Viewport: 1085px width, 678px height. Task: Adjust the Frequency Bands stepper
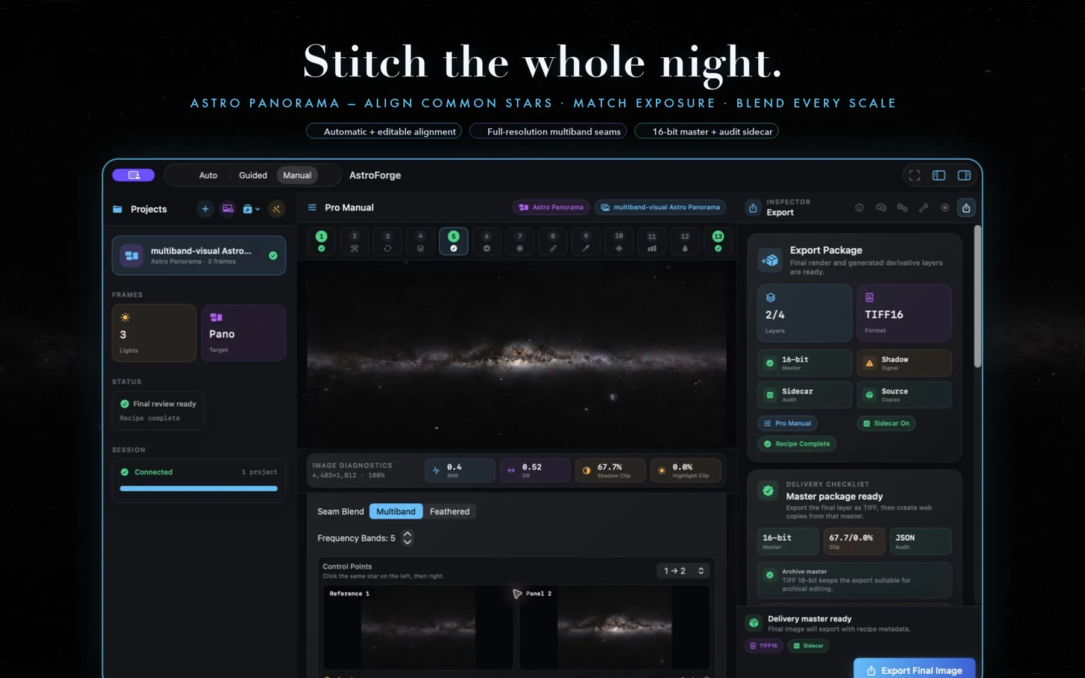click(407, 538)
